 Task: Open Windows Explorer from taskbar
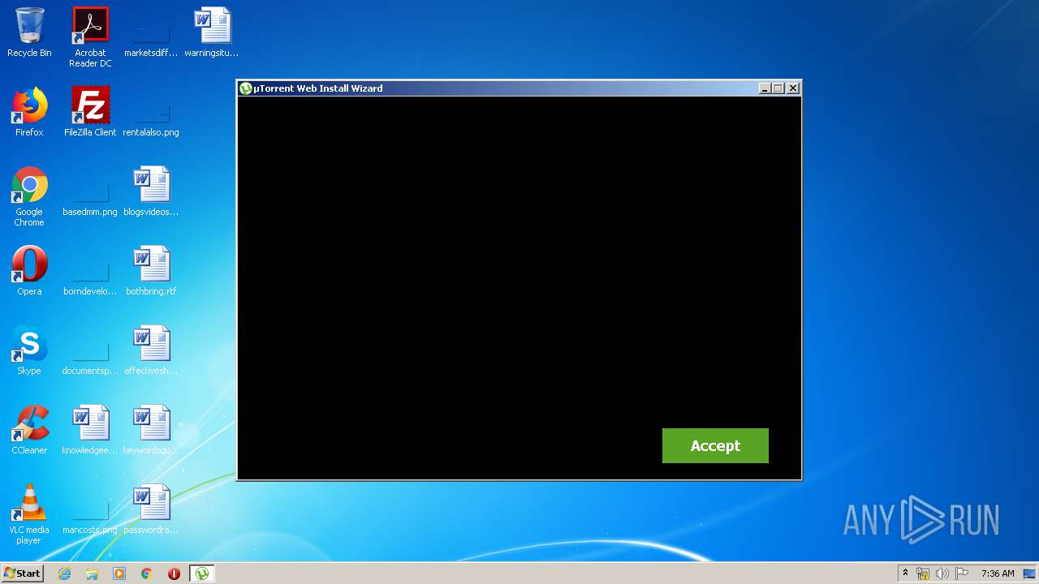92,573
